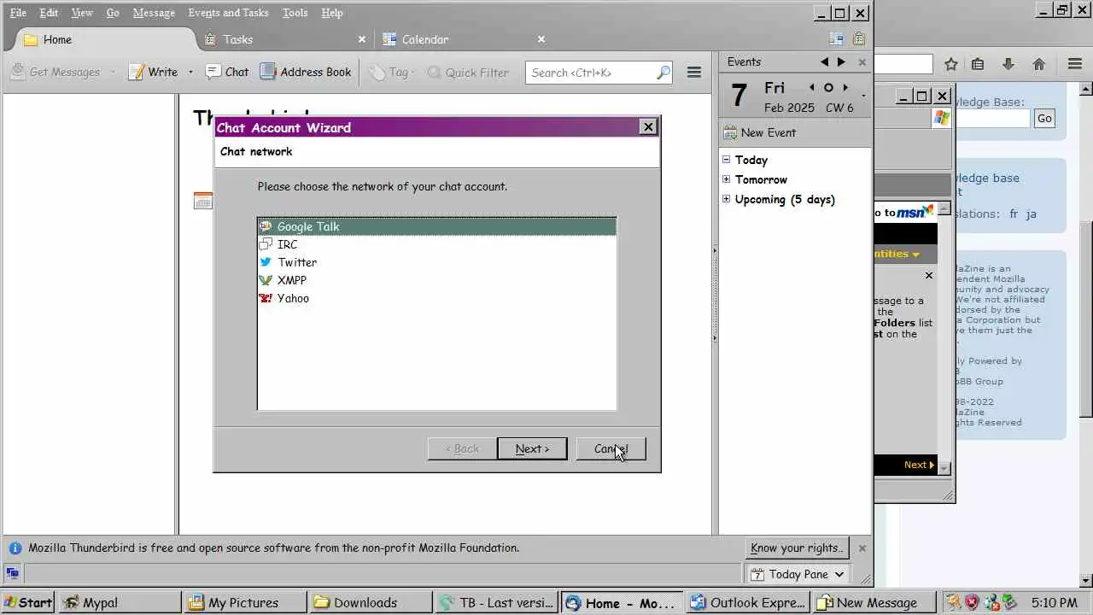The image size is (1093, 615).
Task: Open bookmarks list icon in Mypal browser
Action: coord(979,64)
